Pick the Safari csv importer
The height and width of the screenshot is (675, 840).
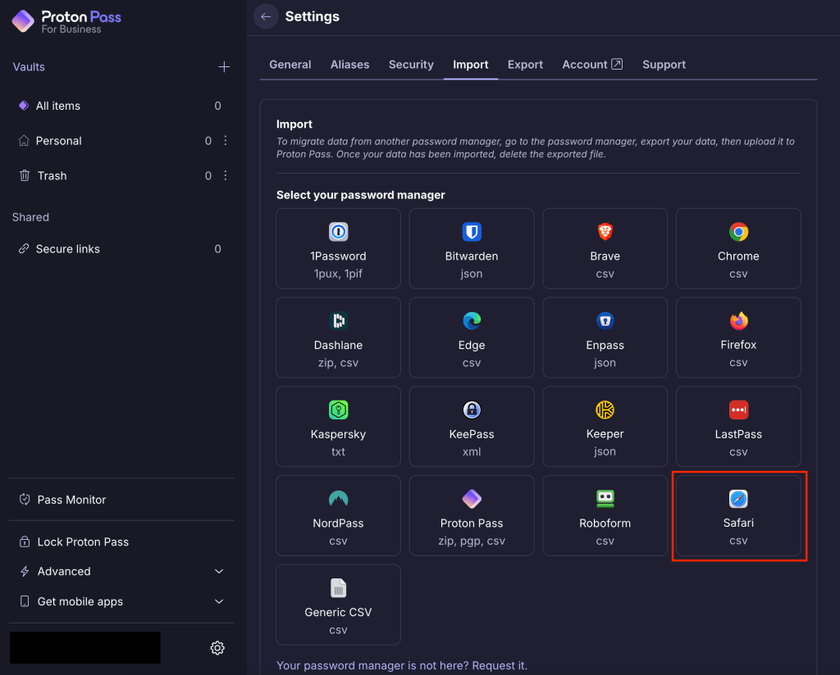(738, 515)
